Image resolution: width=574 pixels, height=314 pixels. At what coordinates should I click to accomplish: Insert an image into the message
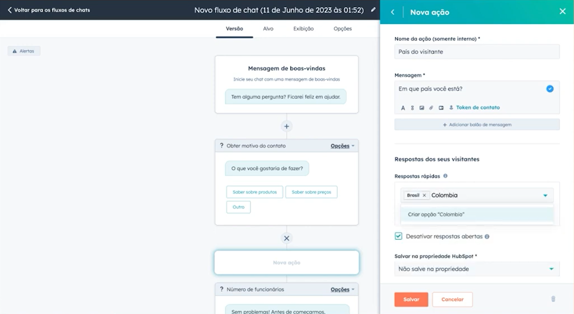(422, 107)
